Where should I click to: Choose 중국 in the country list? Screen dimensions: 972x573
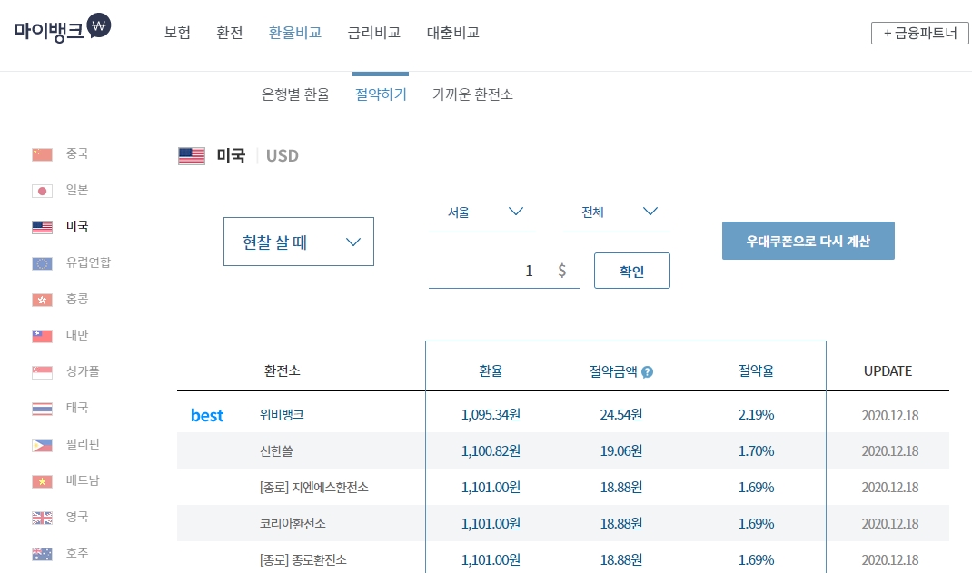pyautogui.click(x=77, y=153)
